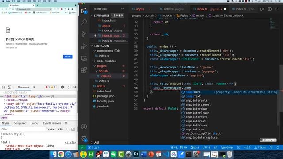The width and height of the screenshot is (283, 159).
Task: Toggle the .cls class editor
Action: coord(60,129)
